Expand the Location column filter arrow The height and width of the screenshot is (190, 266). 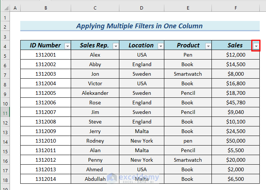161,46
